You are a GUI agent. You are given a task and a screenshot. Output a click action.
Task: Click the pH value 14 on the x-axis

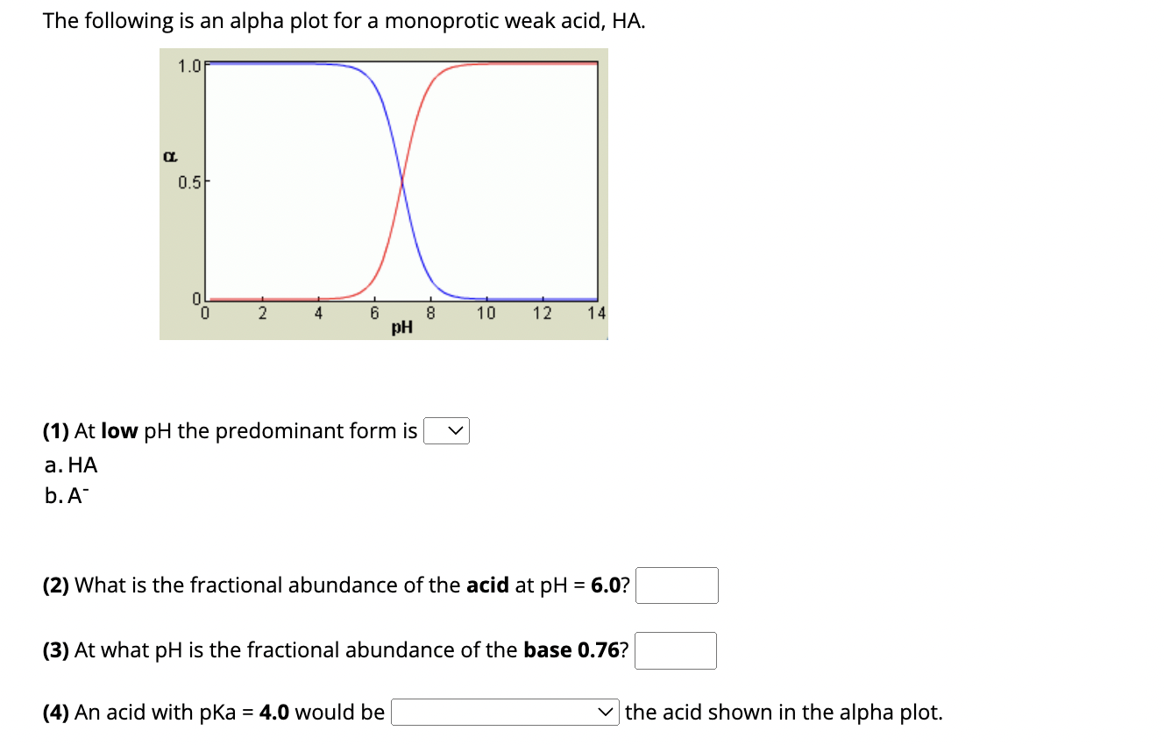tap(596, 312)
